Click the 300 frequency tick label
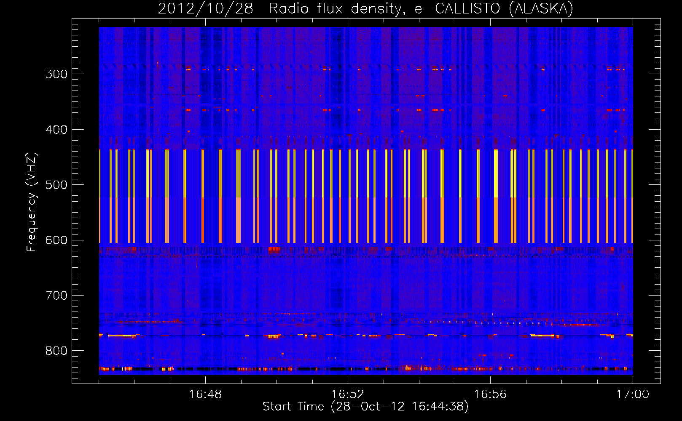 click(x=56, y=74)
